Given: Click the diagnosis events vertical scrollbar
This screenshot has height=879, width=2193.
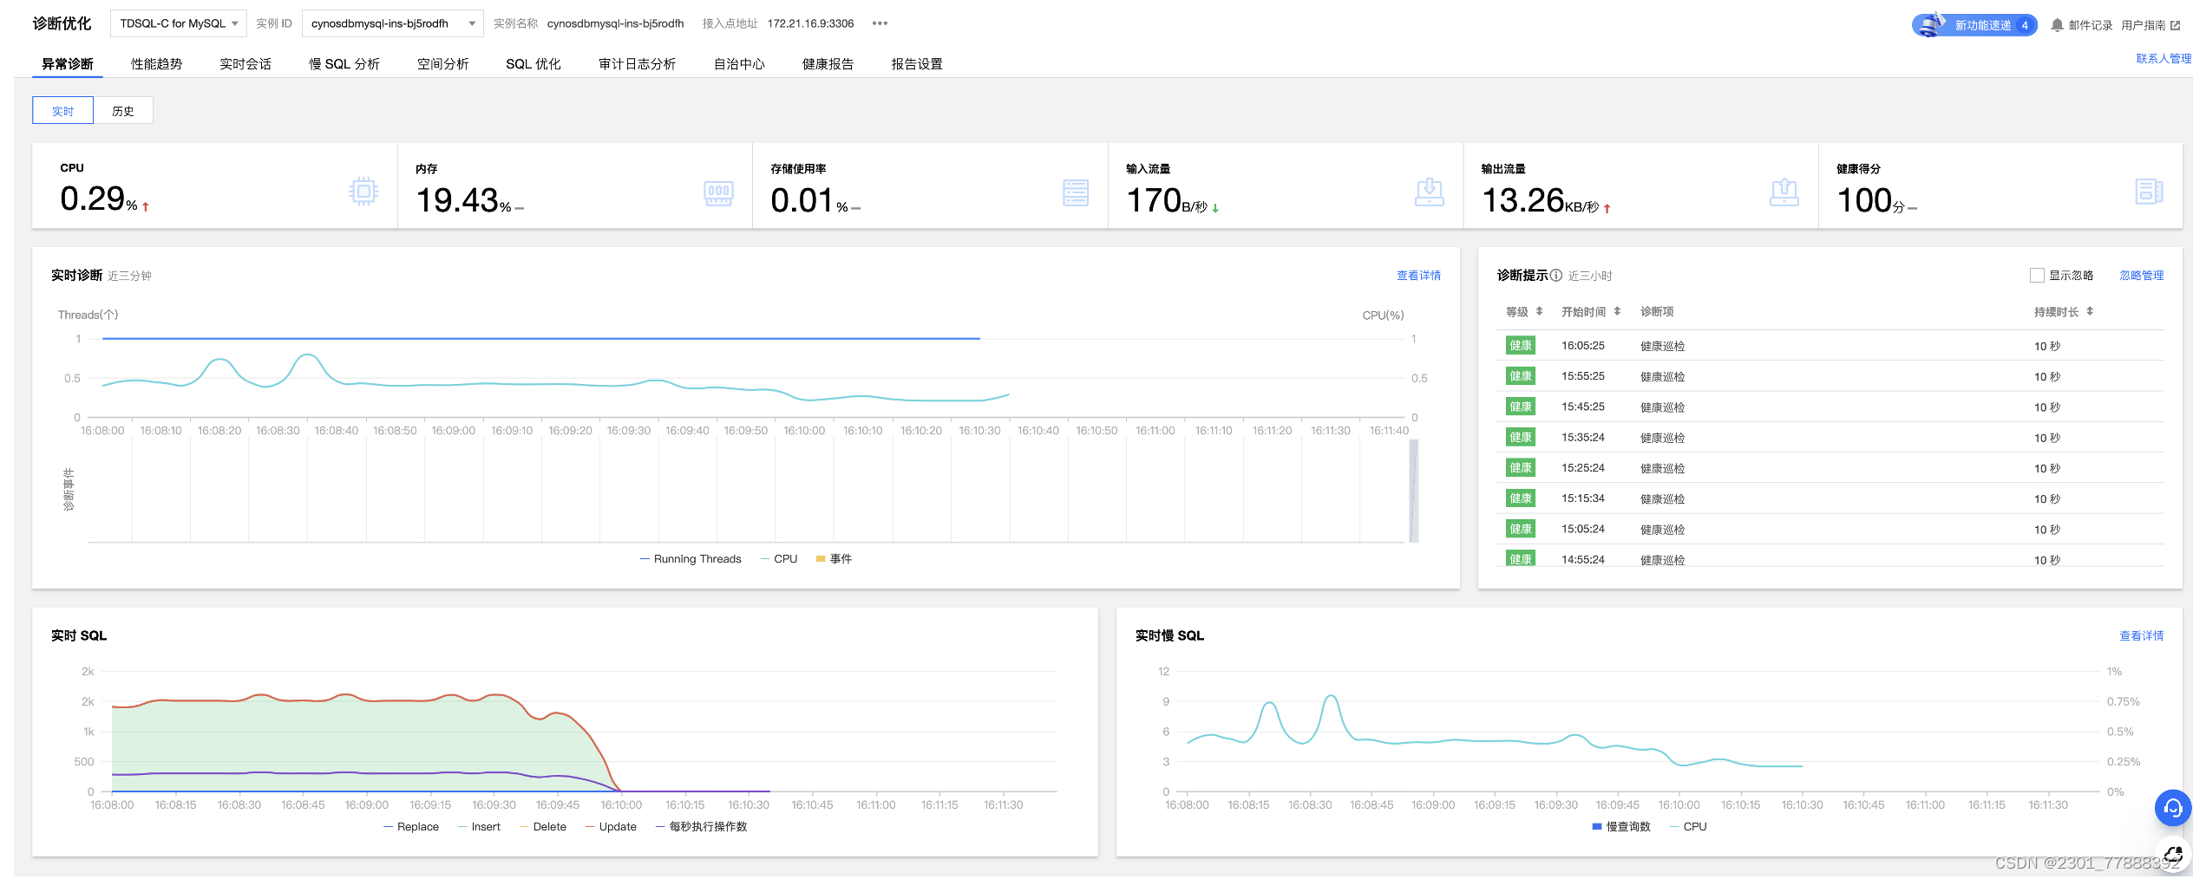Looking at the screenshot, I should click(x=1414, y=492).
